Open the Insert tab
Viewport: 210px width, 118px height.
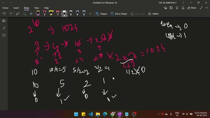[16, 8]
